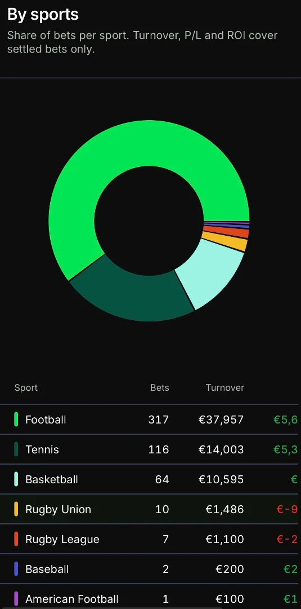Image resolution: width=301 pixels, height=609 pixels.
Task: Select the light teal Basketball donut segment
Action: [x=211, y=272]
